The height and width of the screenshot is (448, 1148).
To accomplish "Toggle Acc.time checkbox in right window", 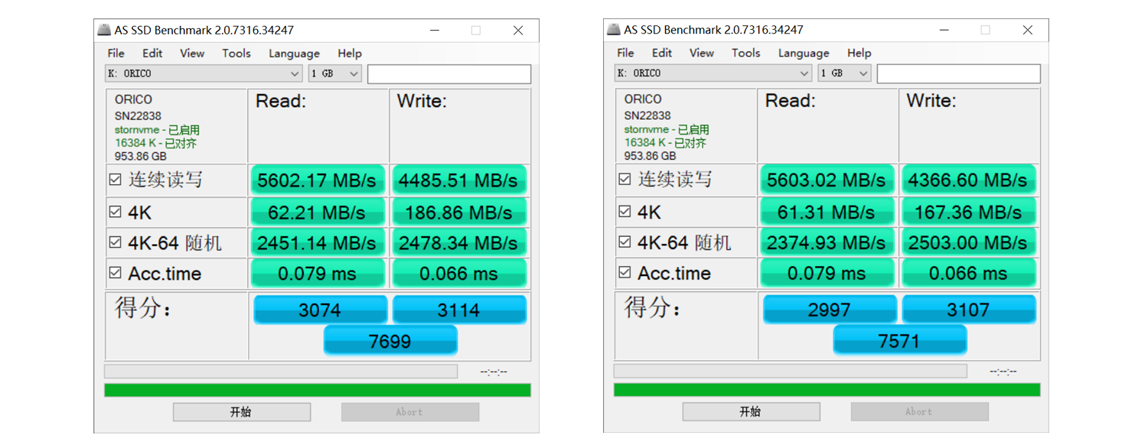I will 625,272.
